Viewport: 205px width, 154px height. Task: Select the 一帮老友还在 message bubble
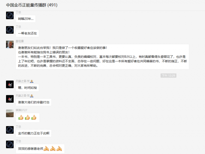pos(27,33)
